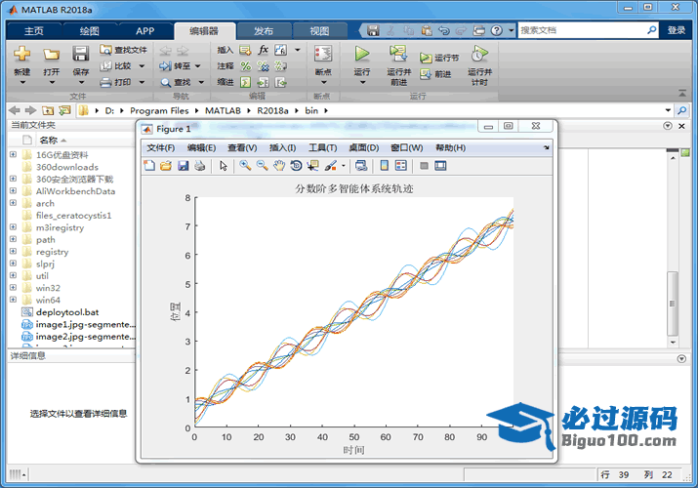
Task: Click Run and Advance (运行并前进) icon
Action: click(398, 54)
